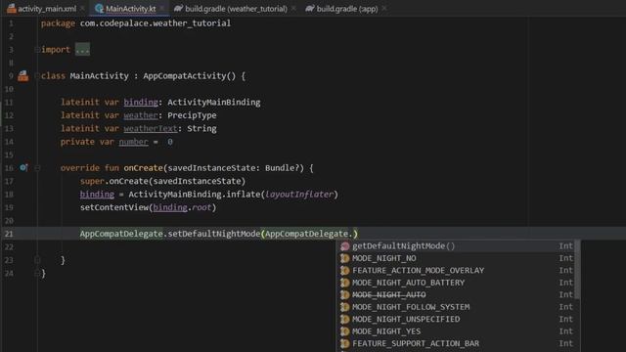Click the 'number' variable on line 14
The image size is (626, 352).
(133, 142)
